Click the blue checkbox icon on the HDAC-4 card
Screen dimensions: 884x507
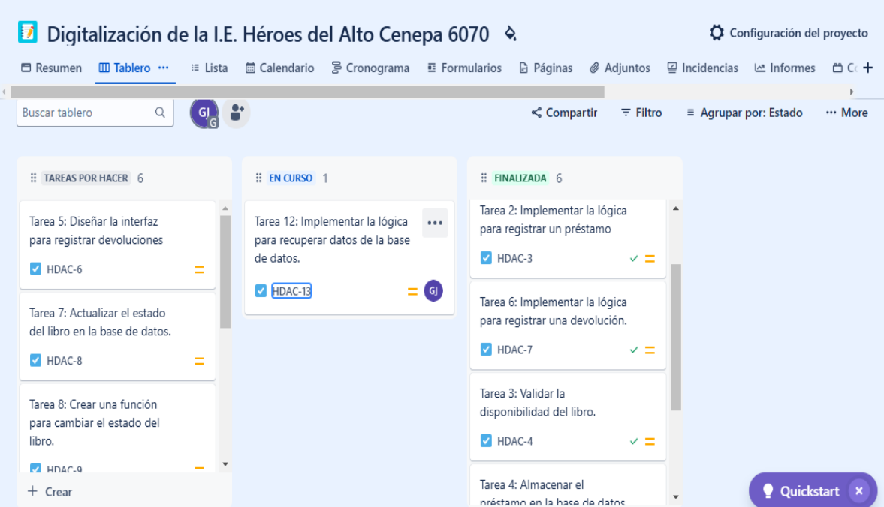click(x=484, y=441)
